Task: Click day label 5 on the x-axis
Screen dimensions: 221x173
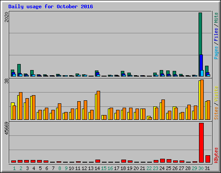Action: pos(40,168)
